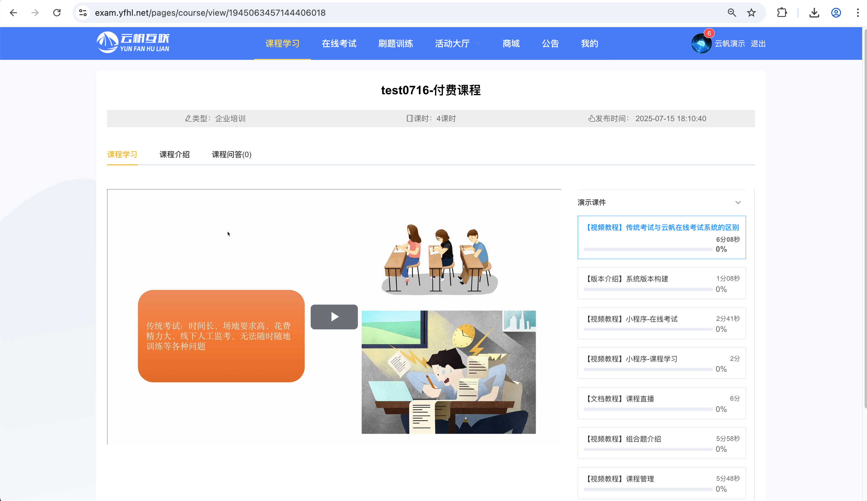Expand 活动大厅 dropdown menu
The width and height of the screenshot is (867, 501).
pyautogui.click(x=457, y=44)
